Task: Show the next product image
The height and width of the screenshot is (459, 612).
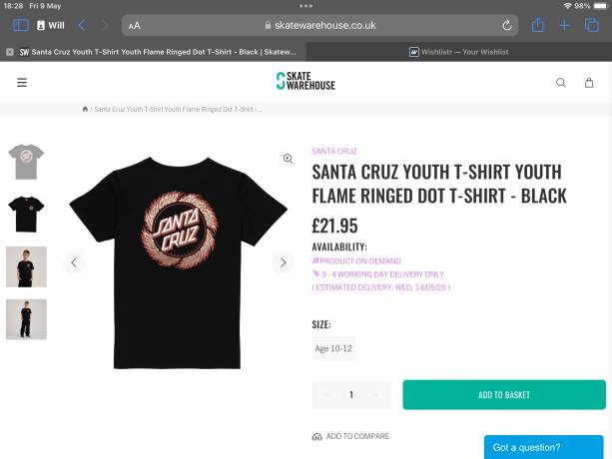Action: coord(283,262)
